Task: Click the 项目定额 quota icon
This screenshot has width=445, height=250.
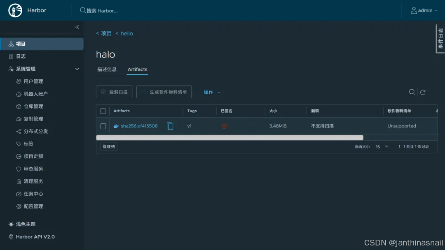Action: coord(19,156)
